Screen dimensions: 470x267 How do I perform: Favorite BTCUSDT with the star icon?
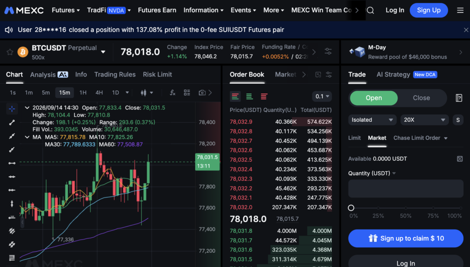(x=10, y=52)
